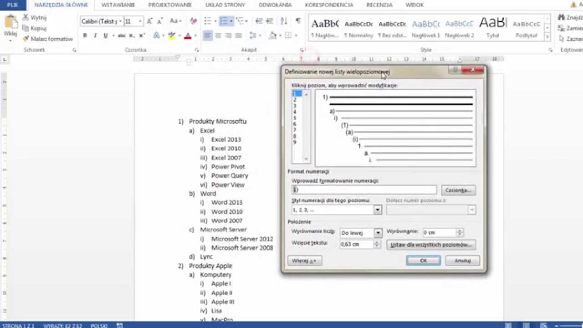Apply yellow text highlight color
Screen dimensions: 583x328
click(x=172, y=36)
